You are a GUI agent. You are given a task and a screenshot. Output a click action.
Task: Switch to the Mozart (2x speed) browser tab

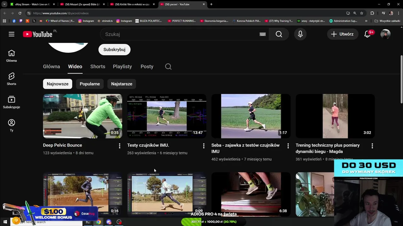(x=82, y=4)
